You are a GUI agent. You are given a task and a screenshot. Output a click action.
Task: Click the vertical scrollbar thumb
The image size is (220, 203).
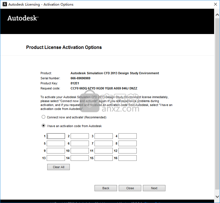pyautogui.click(x=217, y=104)
